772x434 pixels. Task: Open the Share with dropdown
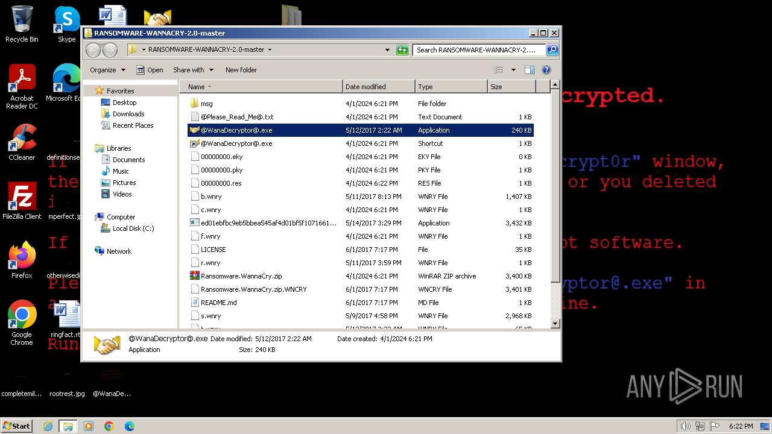193,70
